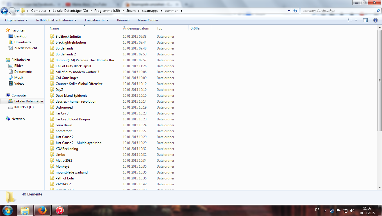This screenshot has height=216, width=382.
Task: Select the Far Cry 3 Blood Dragon folder
Action: tap(73, 119)
